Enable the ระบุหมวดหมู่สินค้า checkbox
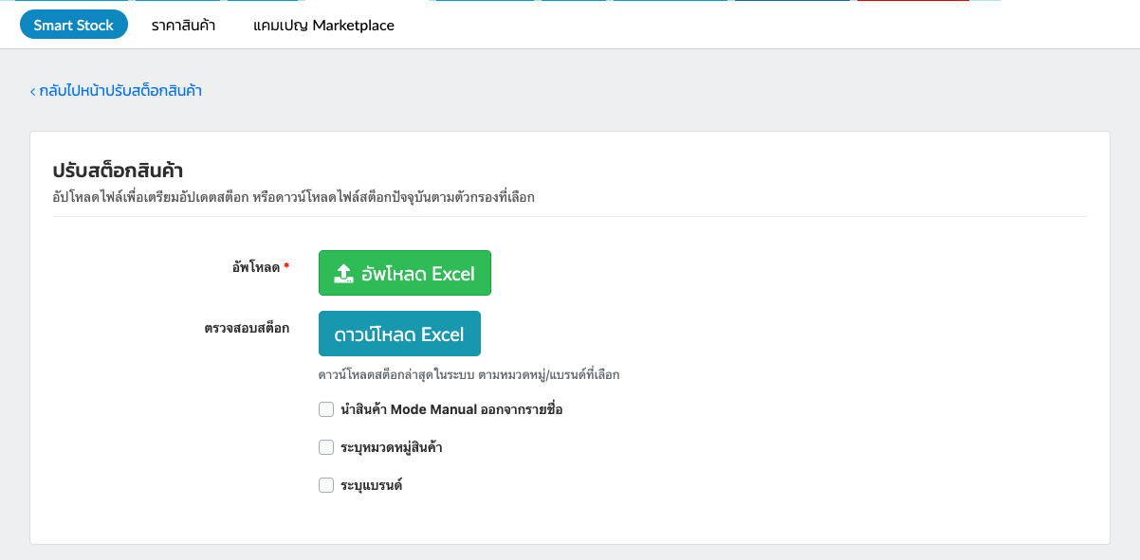 click(326, 447)
